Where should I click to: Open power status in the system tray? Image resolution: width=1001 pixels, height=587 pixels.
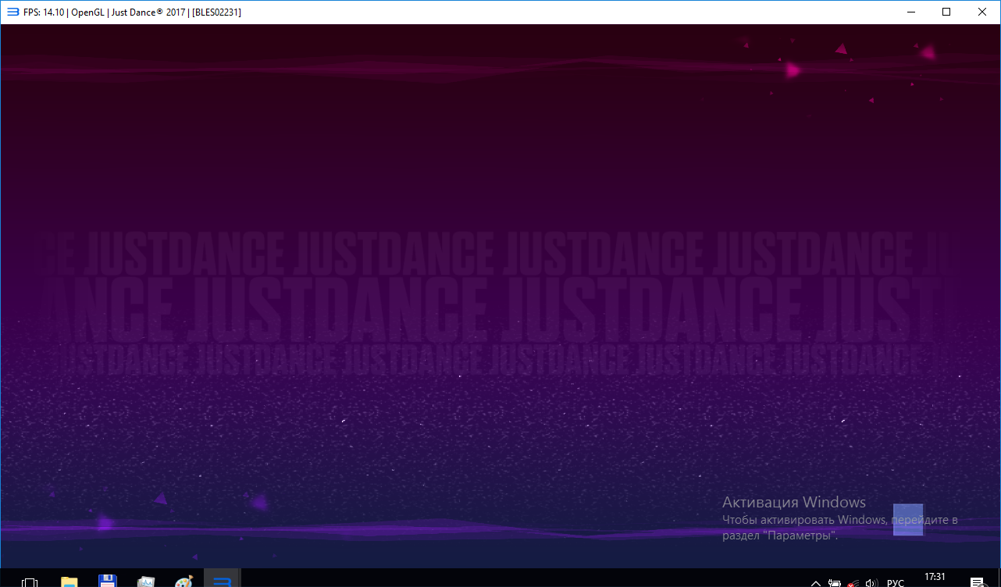835,583
